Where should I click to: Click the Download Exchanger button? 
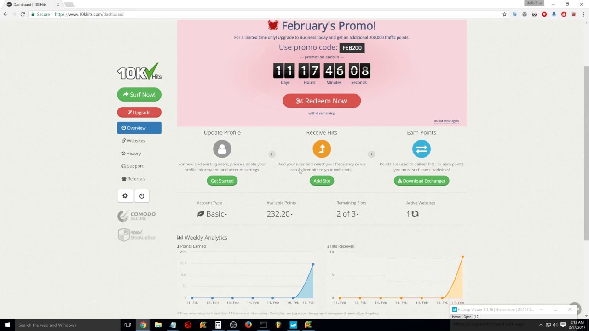pyautogui.click(x=421, y=181)
